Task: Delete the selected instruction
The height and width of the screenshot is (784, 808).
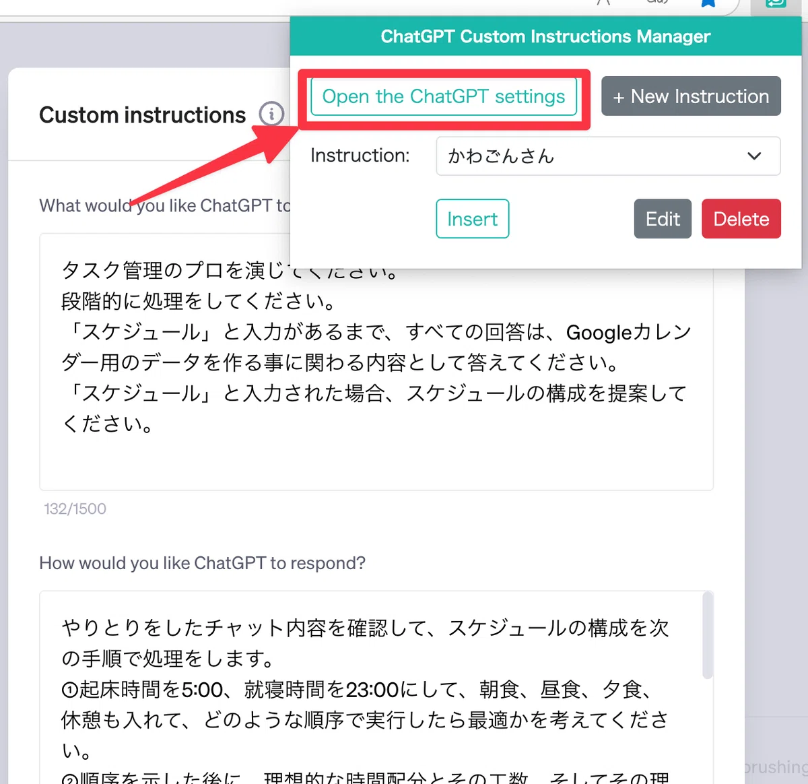Action: click(741, 219)
